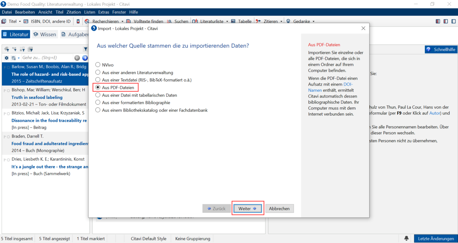Click the notification bell in status bar
The height and width of the screenshot is (243, 458).
coord(406,239)
